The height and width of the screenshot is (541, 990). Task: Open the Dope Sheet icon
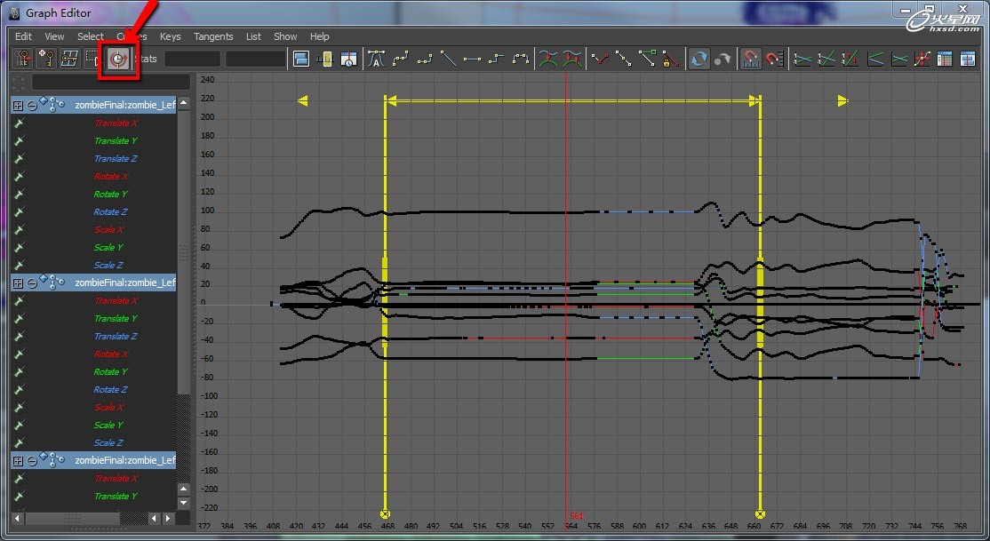(x=944, y=59)
